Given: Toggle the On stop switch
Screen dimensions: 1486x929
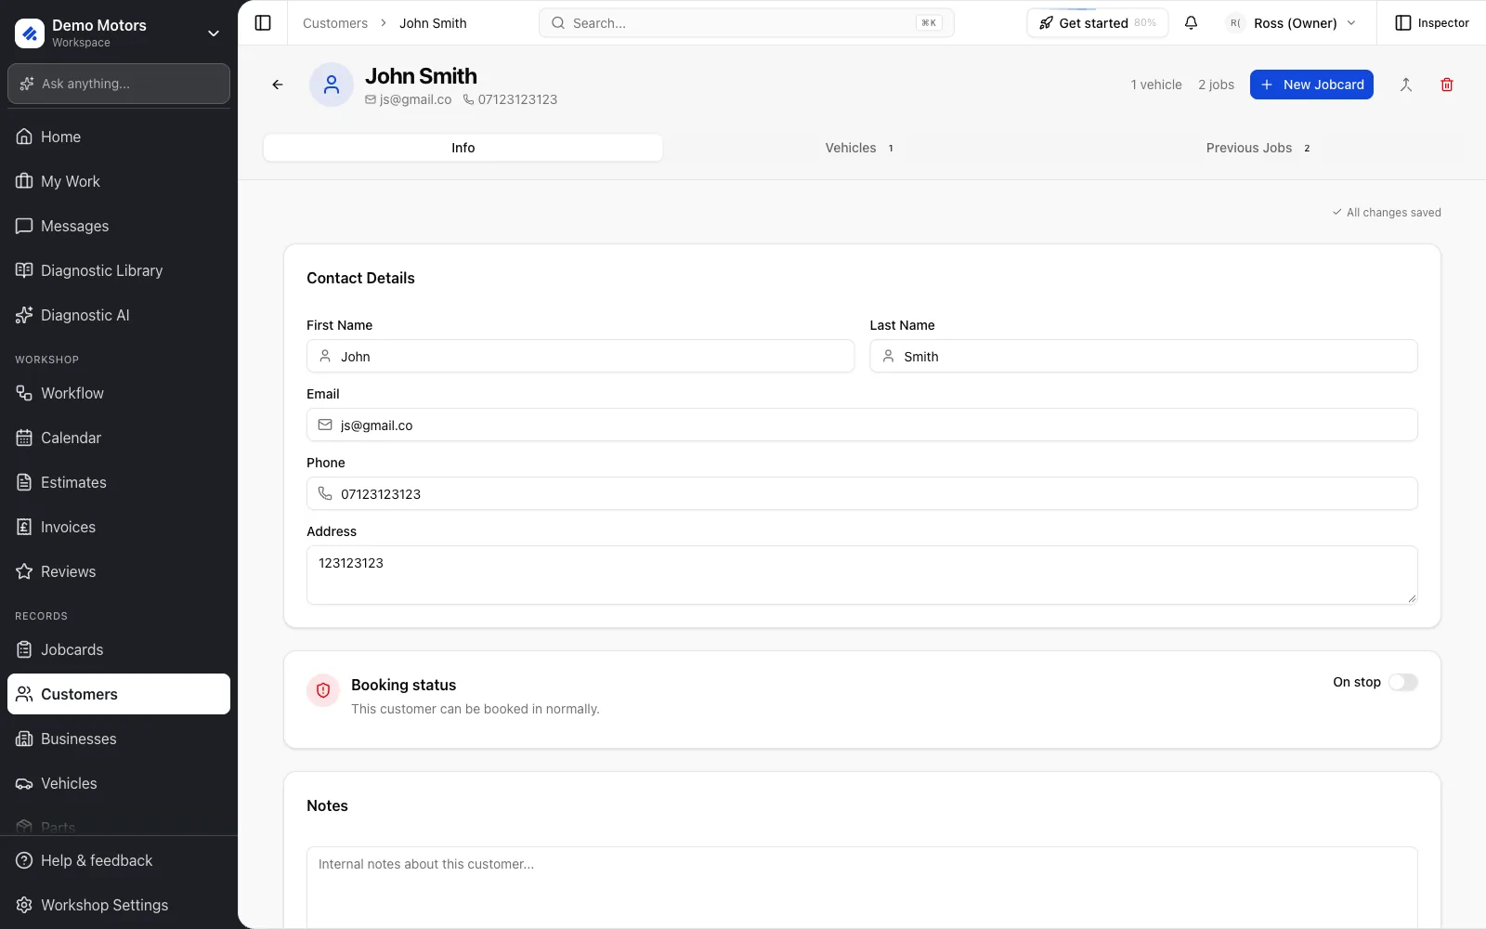Looking at the screenshot, I should tap(1402, 682).
